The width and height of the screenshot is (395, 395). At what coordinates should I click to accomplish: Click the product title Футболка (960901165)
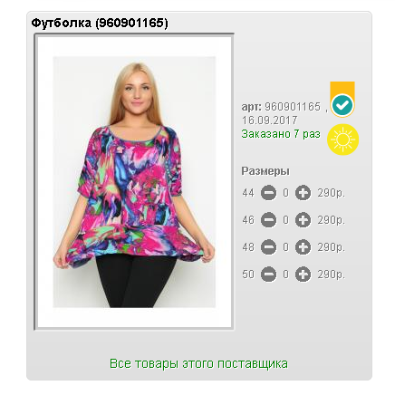100,23
